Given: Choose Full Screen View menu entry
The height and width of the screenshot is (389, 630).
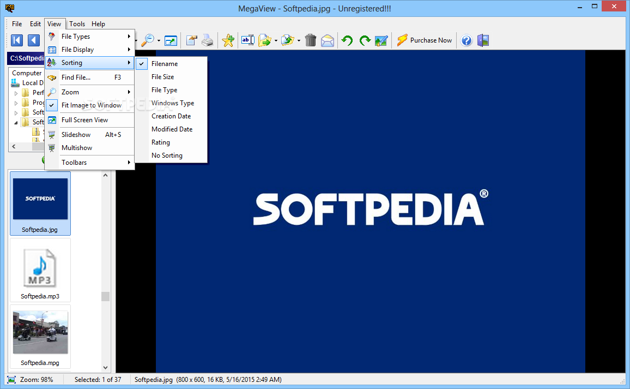Looking at the screenshot, I should [89, 120].
